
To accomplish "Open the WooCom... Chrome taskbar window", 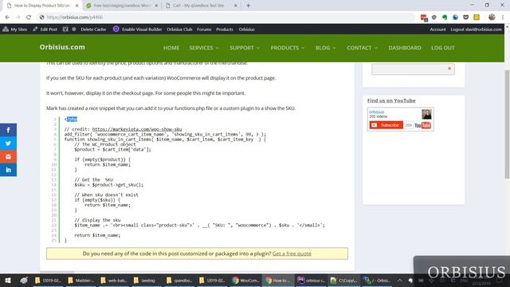I will (x=245, y=280).
